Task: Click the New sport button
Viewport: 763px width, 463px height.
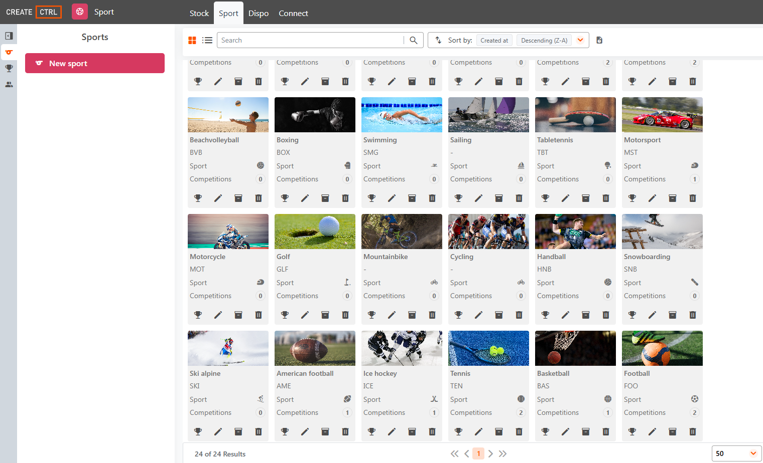Action: [95, 63]
